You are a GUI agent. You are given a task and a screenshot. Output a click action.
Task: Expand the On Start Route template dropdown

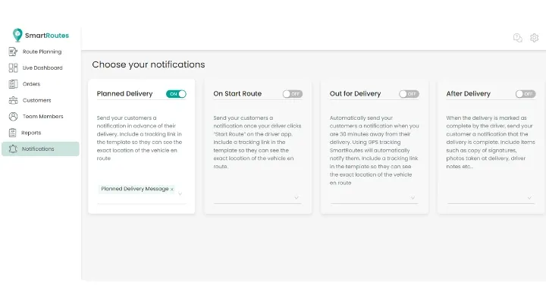tap(297, 198)
